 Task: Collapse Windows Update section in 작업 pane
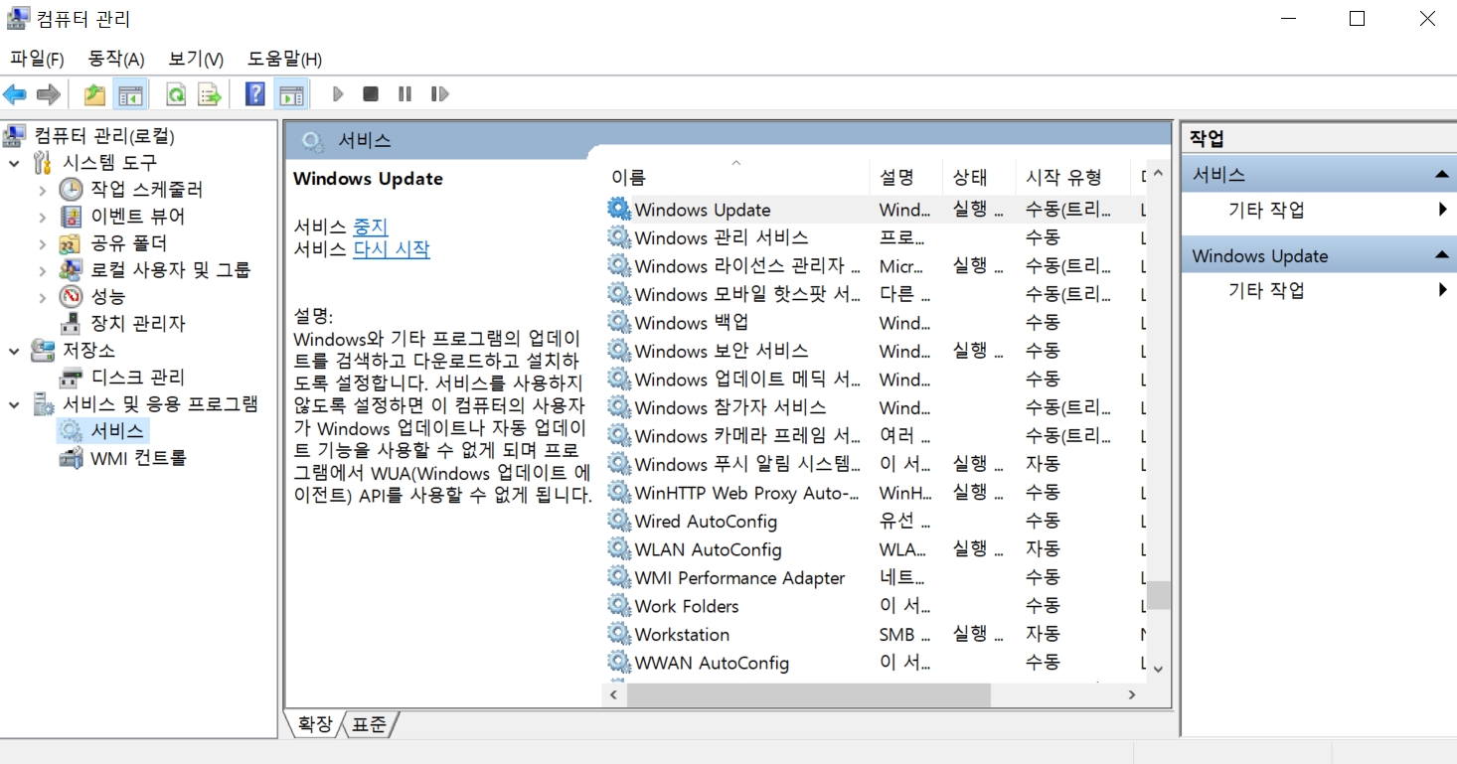pyautogui.click(x=1441, y=255)
